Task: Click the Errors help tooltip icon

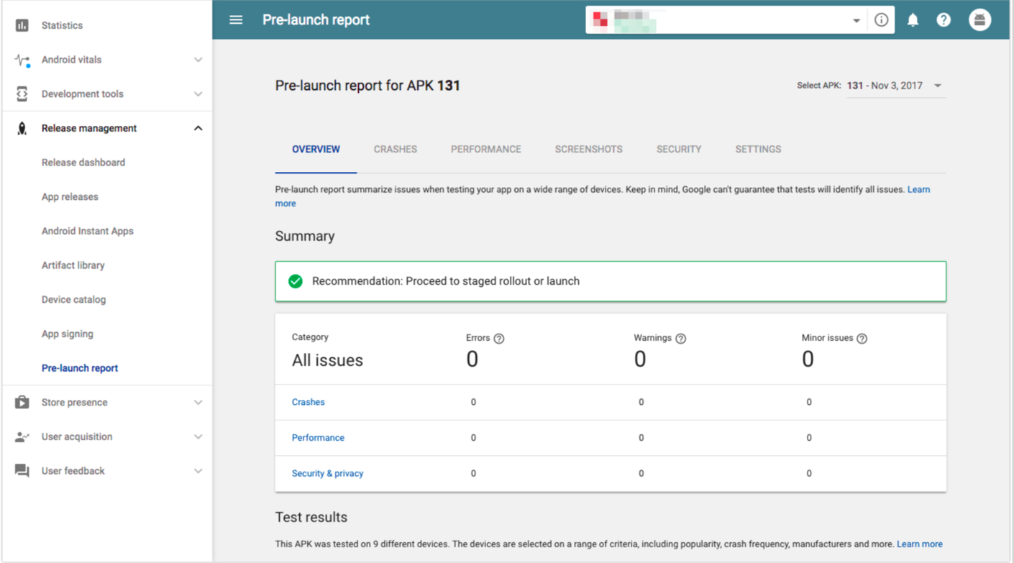Action: click(499, 339)
